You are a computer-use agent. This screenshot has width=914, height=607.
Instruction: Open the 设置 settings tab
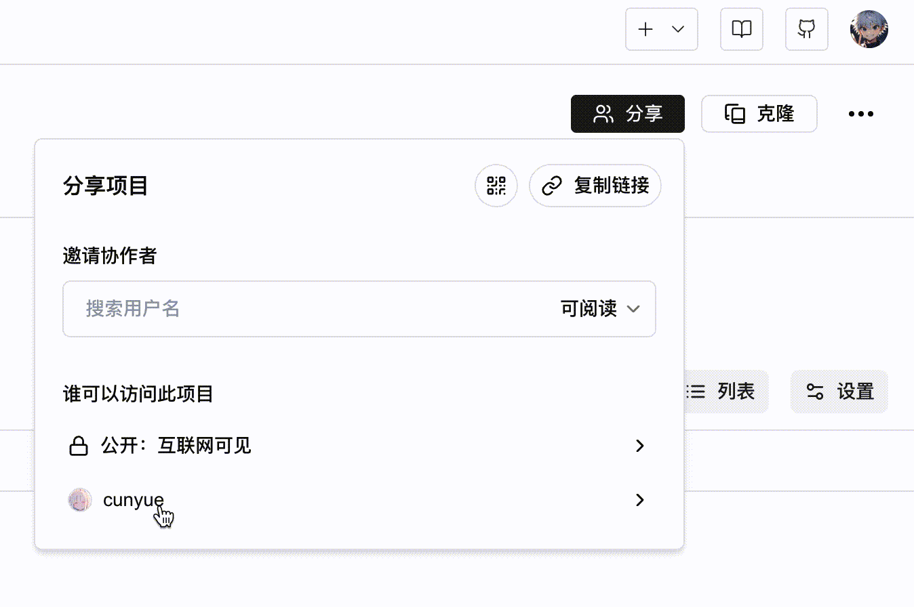839,392
